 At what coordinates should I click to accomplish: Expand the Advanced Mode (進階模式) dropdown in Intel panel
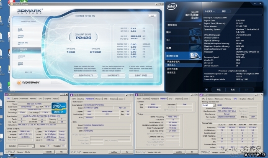point(183,25)
